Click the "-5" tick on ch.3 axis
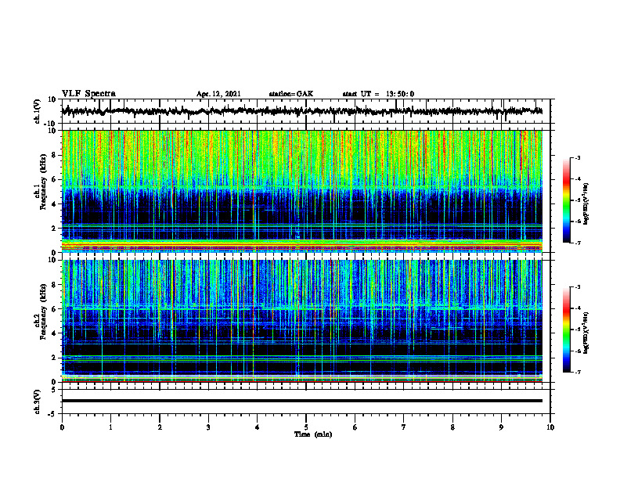The height and width of the screenshot is (479, 620). (x=52, y=413)
